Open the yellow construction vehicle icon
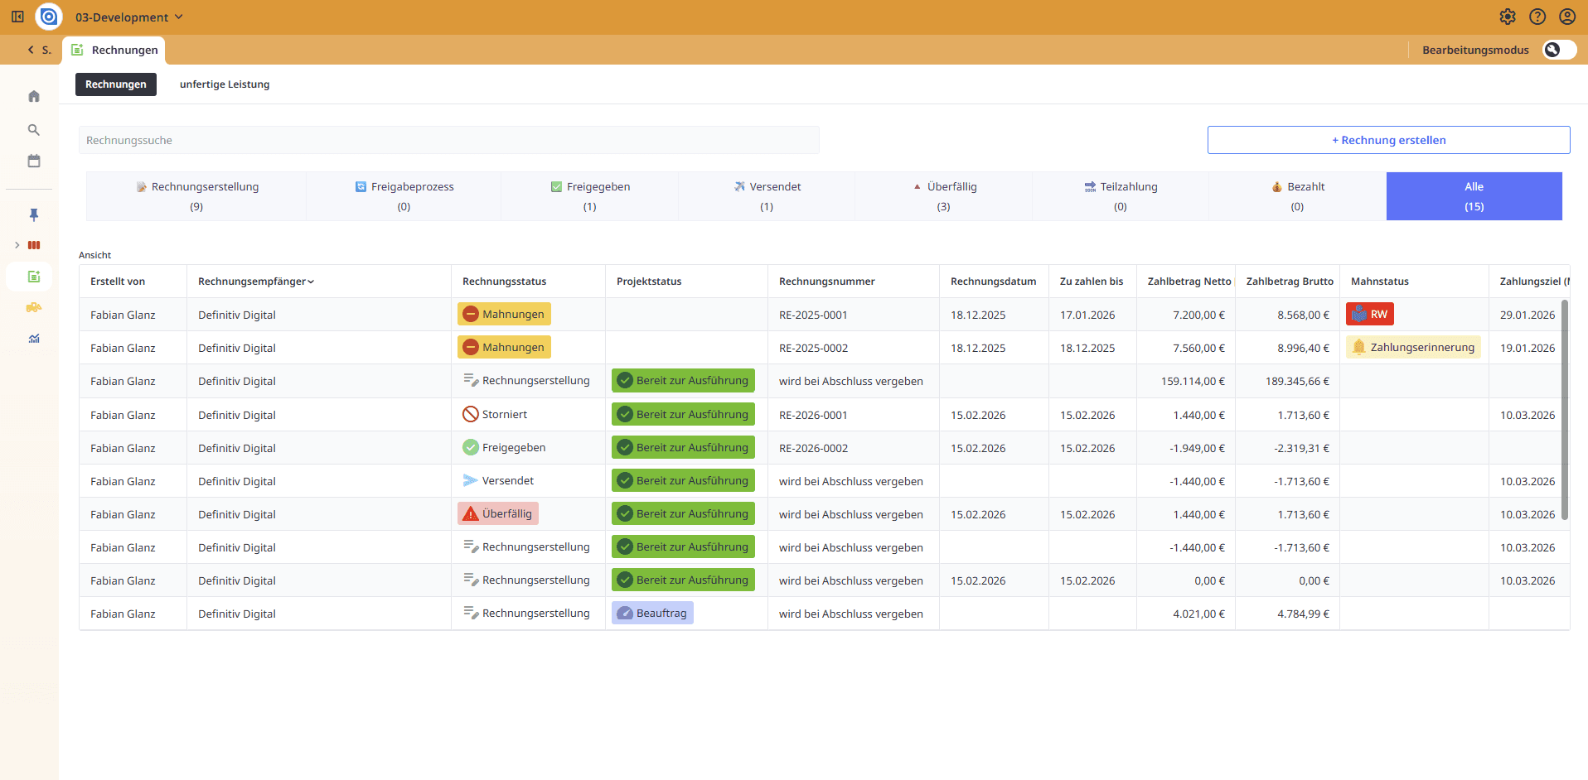Screen dimensions: 1588x780 click(x=33, y=307)
